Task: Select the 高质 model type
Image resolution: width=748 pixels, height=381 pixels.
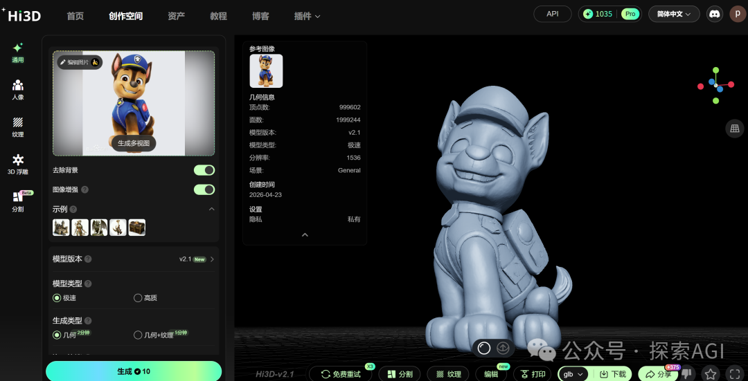Action: coord(145,297)
